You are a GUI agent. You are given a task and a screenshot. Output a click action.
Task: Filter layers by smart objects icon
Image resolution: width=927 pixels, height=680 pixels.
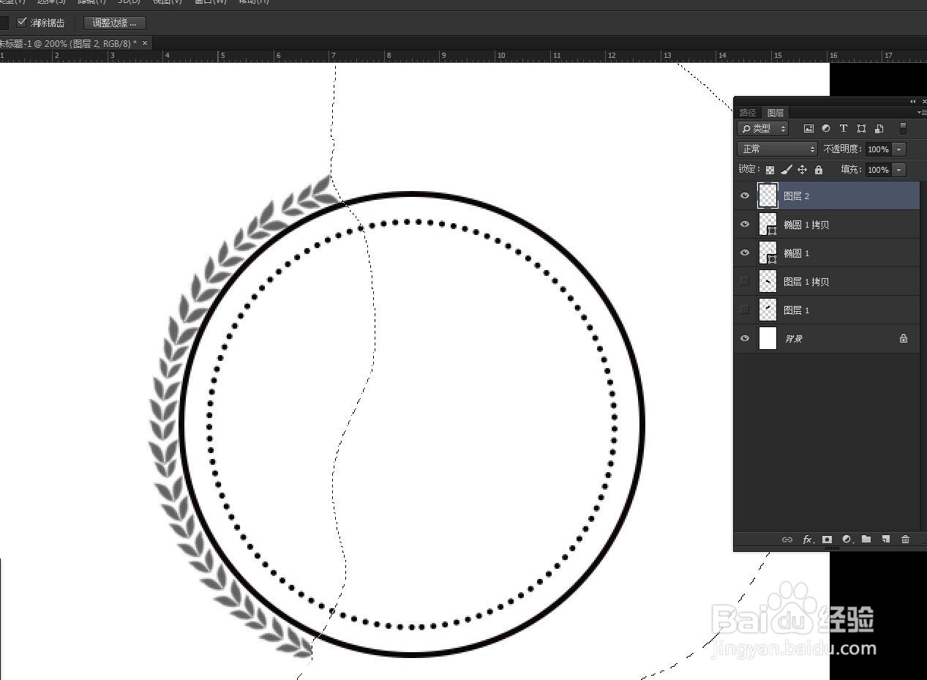coord(879,129)
